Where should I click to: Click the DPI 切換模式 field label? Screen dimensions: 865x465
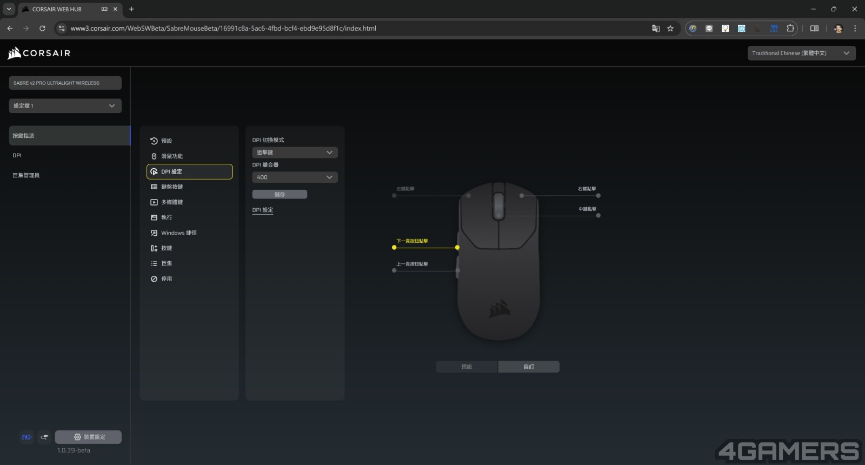click(x=268, y=140)
